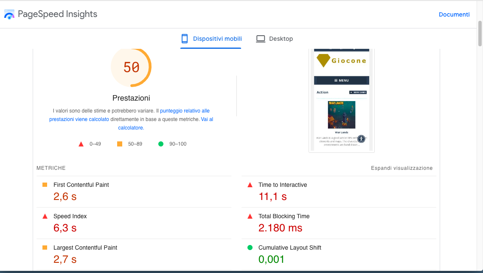Click the War Lands game image in preview
483x273 pixels.
(342, 115)
